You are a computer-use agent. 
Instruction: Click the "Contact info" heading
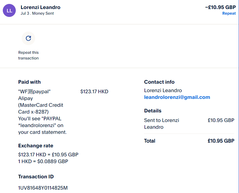click(159, 82)
